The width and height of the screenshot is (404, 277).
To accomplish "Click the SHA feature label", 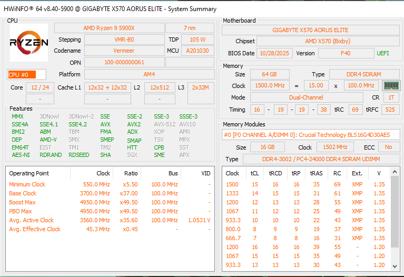I will click(x=105, y=155).
